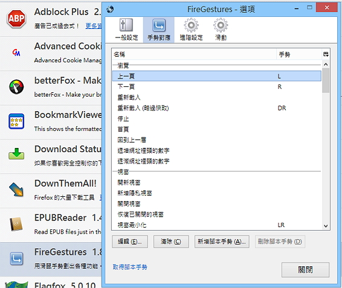Viewport: 342px width, 288px height.
Task: Select the 回到上一層 row
Action: (216, 140)
